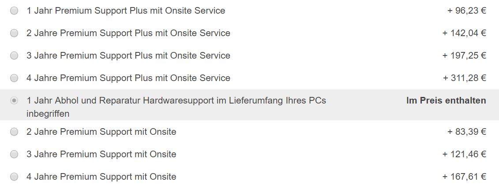Click the label text '1 Jahr Premium Support Plus mit Onsite Service'
Viewport: 499px width, 185px height.
[x=126, y=11]
